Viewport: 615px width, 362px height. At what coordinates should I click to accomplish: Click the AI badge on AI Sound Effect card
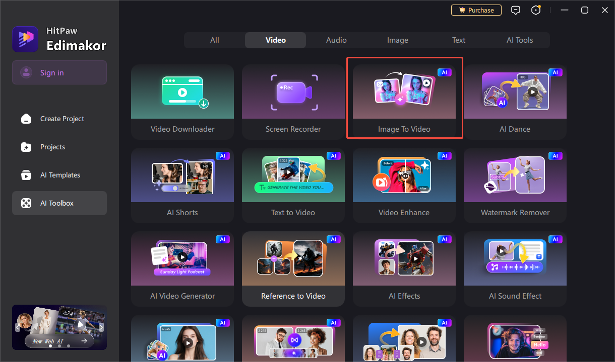556,239
